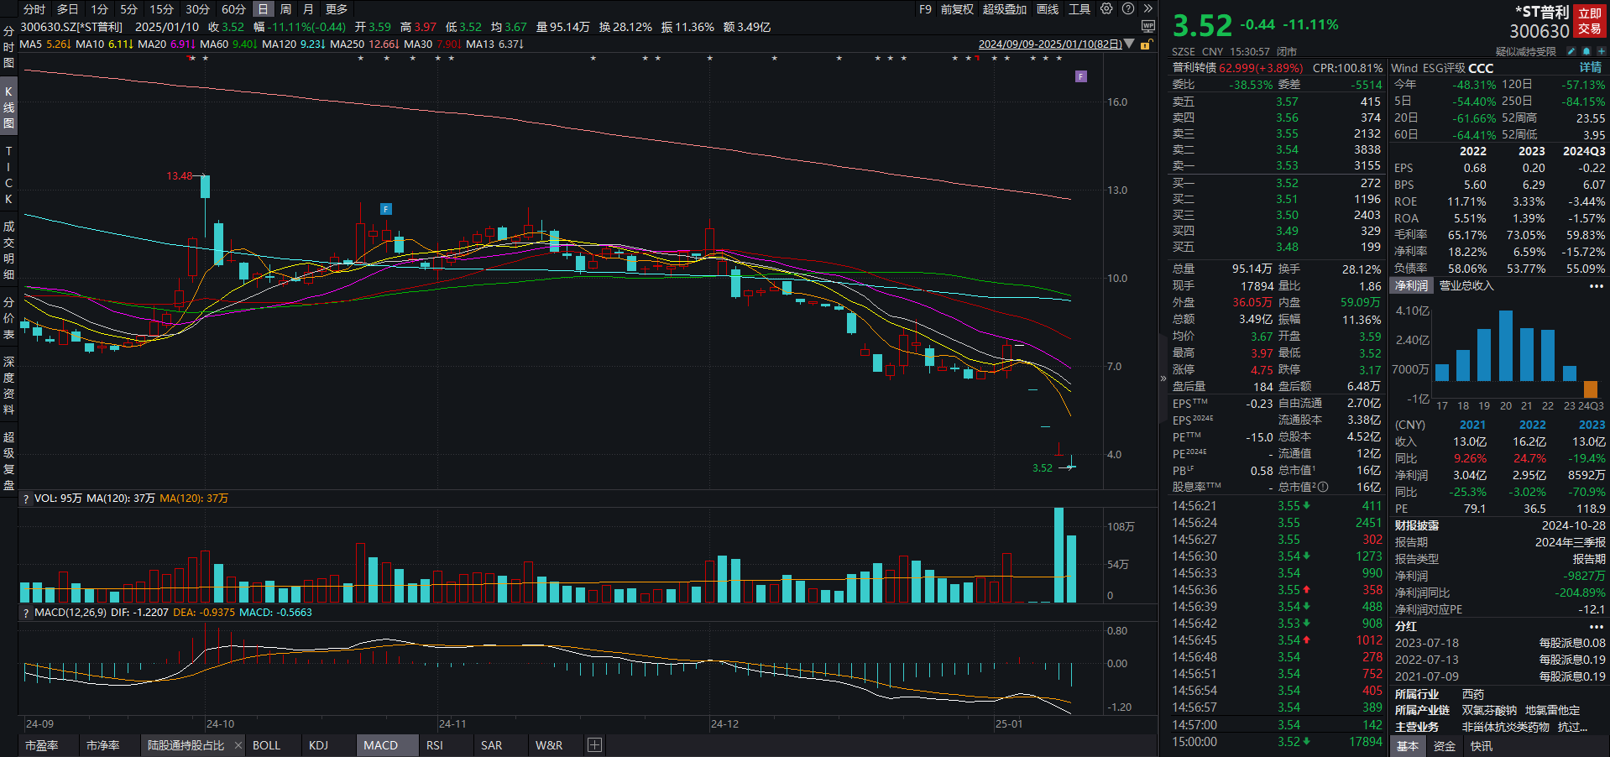Viewport: 1610px width, 757px height.
Task: Open the ESG rating 详情 link
Action: [1590, 68]
